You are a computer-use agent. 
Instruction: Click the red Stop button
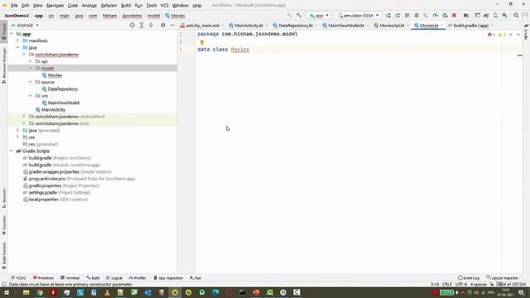(455, 16)
